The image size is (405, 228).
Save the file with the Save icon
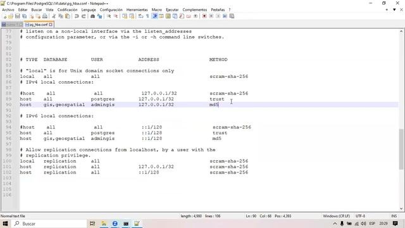(17, 16)
